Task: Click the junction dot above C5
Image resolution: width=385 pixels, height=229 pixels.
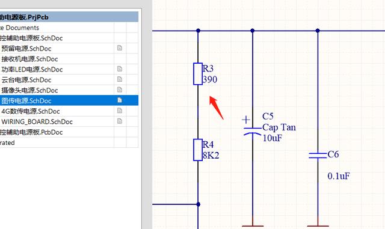Action: click(253, 31)
